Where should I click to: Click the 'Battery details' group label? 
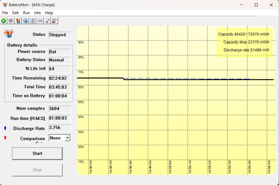(22, 45)
